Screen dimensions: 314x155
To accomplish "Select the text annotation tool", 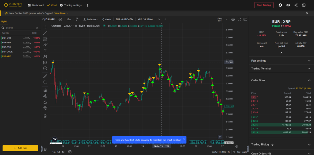I will pyautogui.click(x=45, y=51).
